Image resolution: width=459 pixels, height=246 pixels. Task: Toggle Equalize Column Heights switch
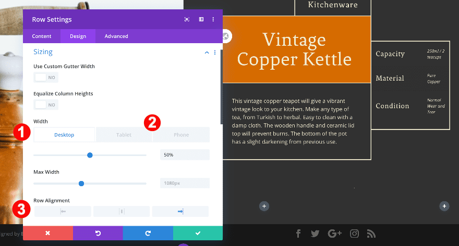coord(46,105)
